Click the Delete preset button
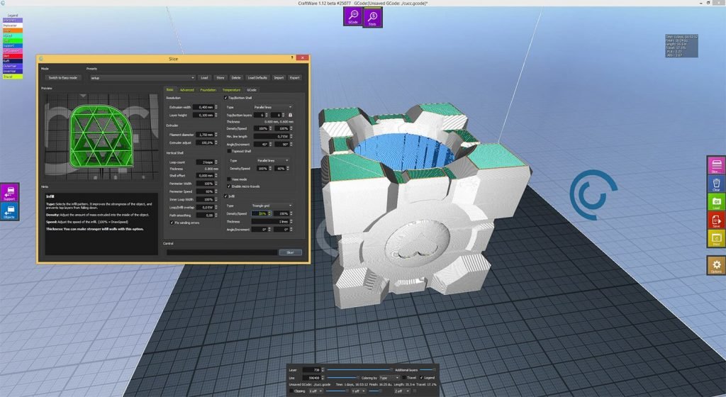Screen dimensions: 726x397 coord(236,78)
